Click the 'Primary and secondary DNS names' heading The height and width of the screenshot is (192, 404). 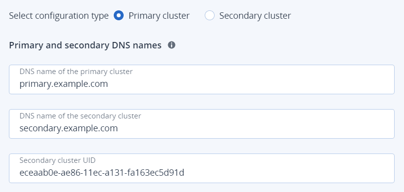[x=85, y=45]
